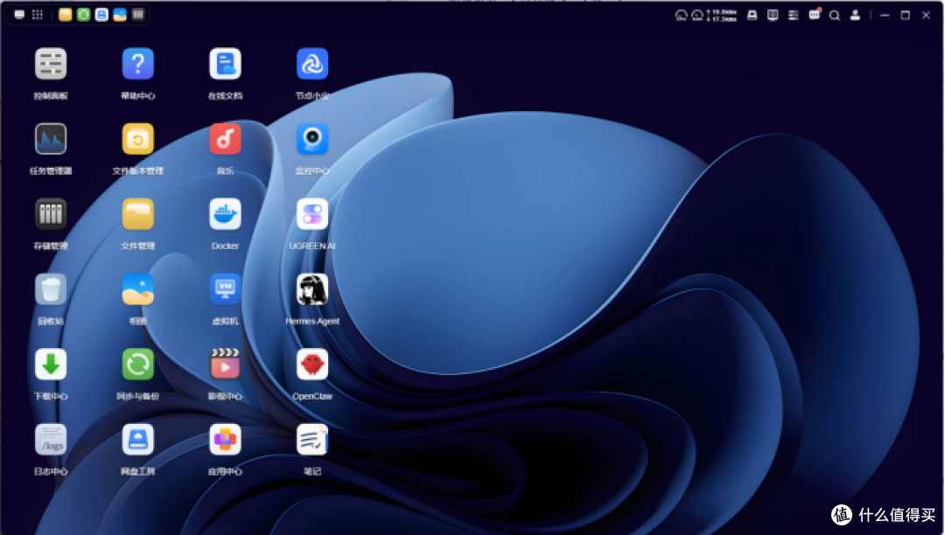
Task: Open the 音乐 music app
Action: coord(226,139)
